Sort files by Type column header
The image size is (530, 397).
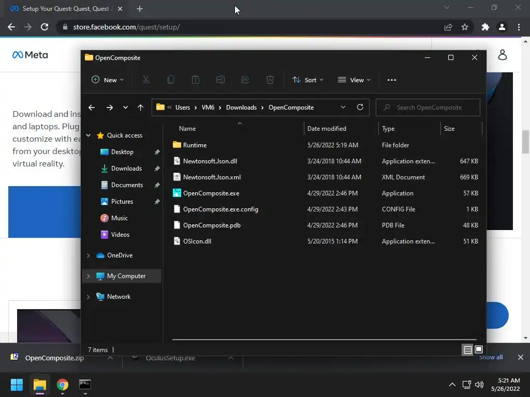point(388,129)
